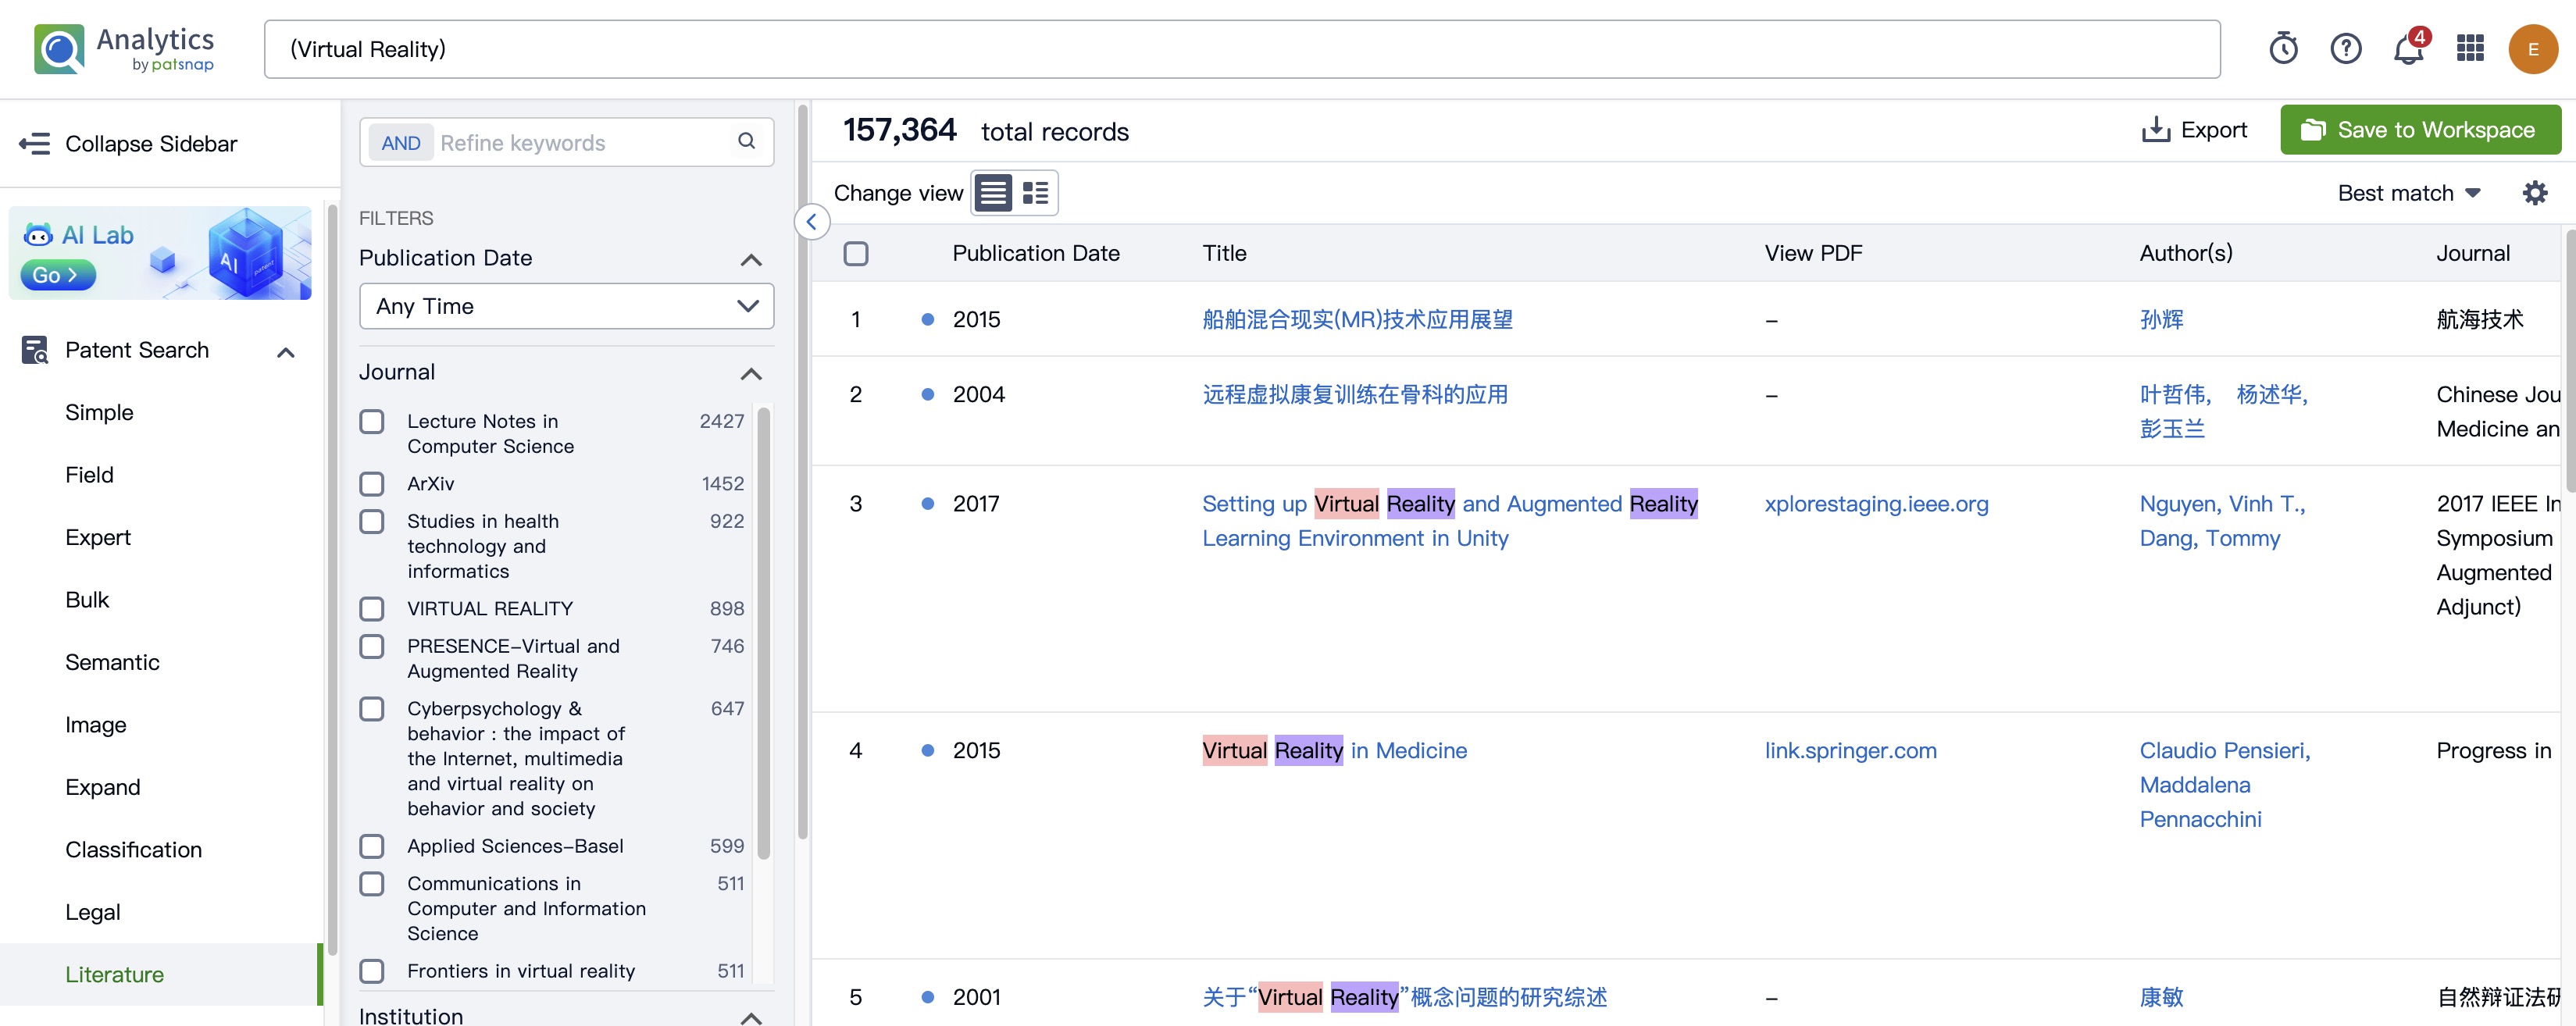Select Classification in Patent Search menu
Screen dimensions: 2576x1026
[133, 849]
